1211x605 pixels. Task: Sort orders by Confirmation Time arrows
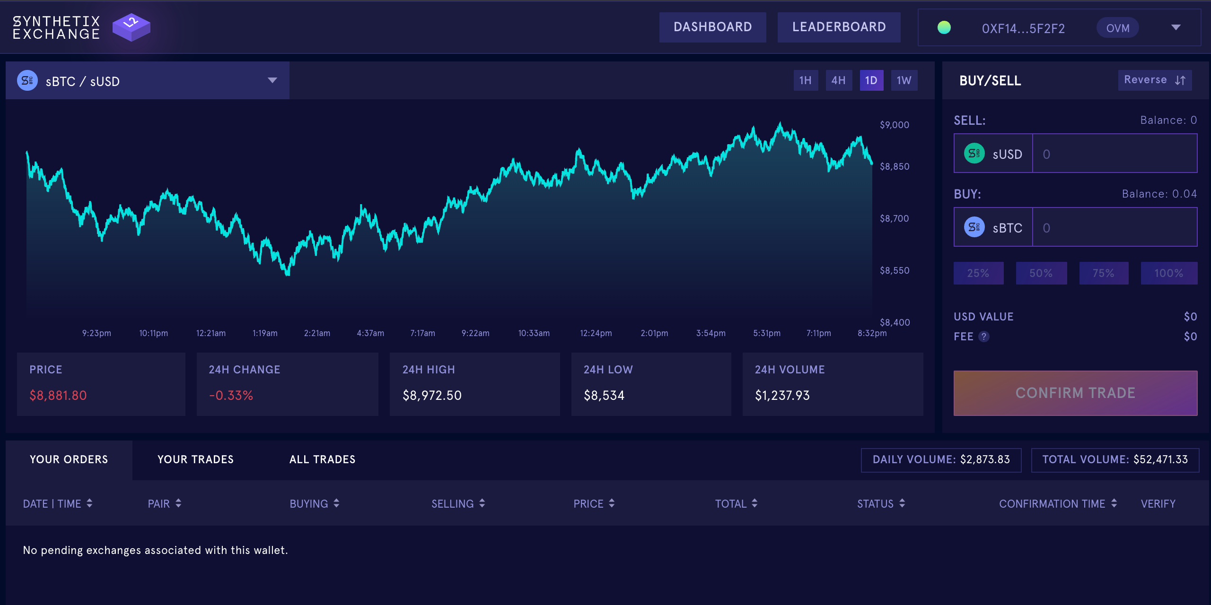[x=1114, y=503]
